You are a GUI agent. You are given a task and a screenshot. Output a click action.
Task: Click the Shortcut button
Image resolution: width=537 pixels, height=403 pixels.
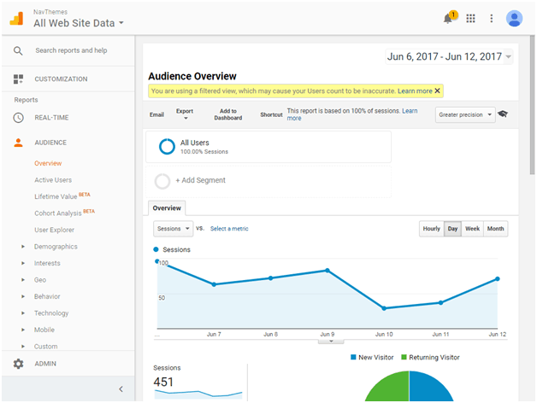(x=271, y=114)
